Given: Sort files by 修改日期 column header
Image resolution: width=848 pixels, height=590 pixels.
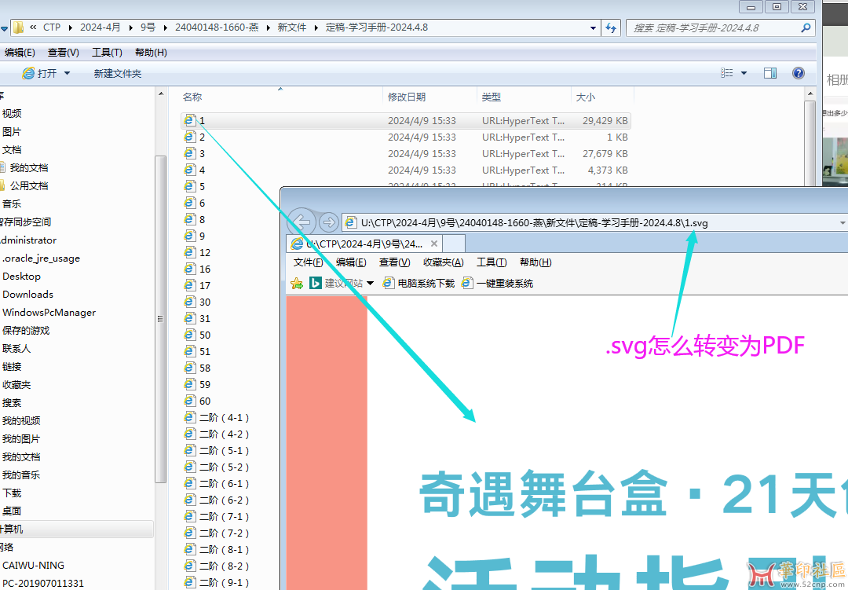Looking at the screenshot, I should coord(407,97).
